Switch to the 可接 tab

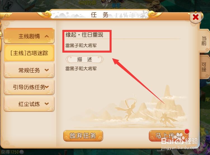(x=204, y=67)
